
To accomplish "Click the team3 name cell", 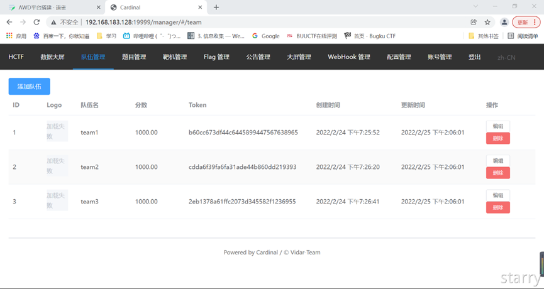I will [x=89, y=202].
